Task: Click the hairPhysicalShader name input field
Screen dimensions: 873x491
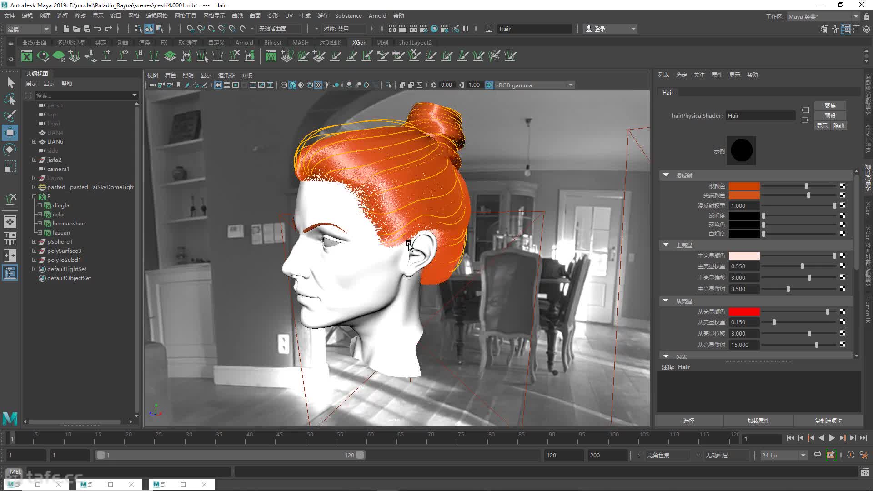Action: point(760,115)
